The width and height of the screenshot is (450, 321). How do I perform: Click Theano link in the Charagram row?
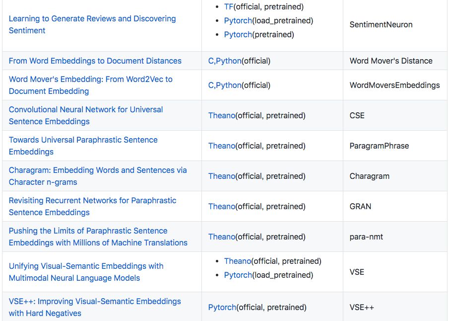pyautogui.click(x=222, y=176)
